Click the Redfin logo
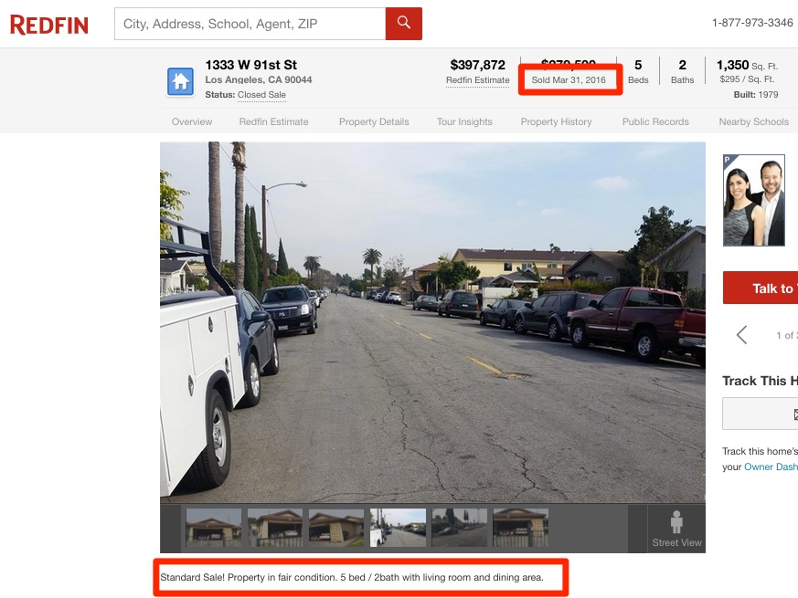This screenshot has height=598, width=798. point(49,25)
